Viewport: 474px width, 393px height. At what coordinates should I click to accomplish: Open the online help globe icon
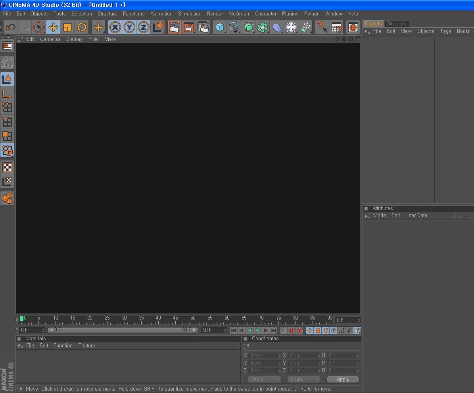point(353,27)
